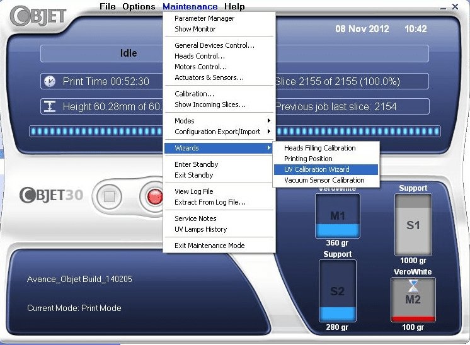
Task: Open the Calibration dialog entry
Action: coord(219,94)
